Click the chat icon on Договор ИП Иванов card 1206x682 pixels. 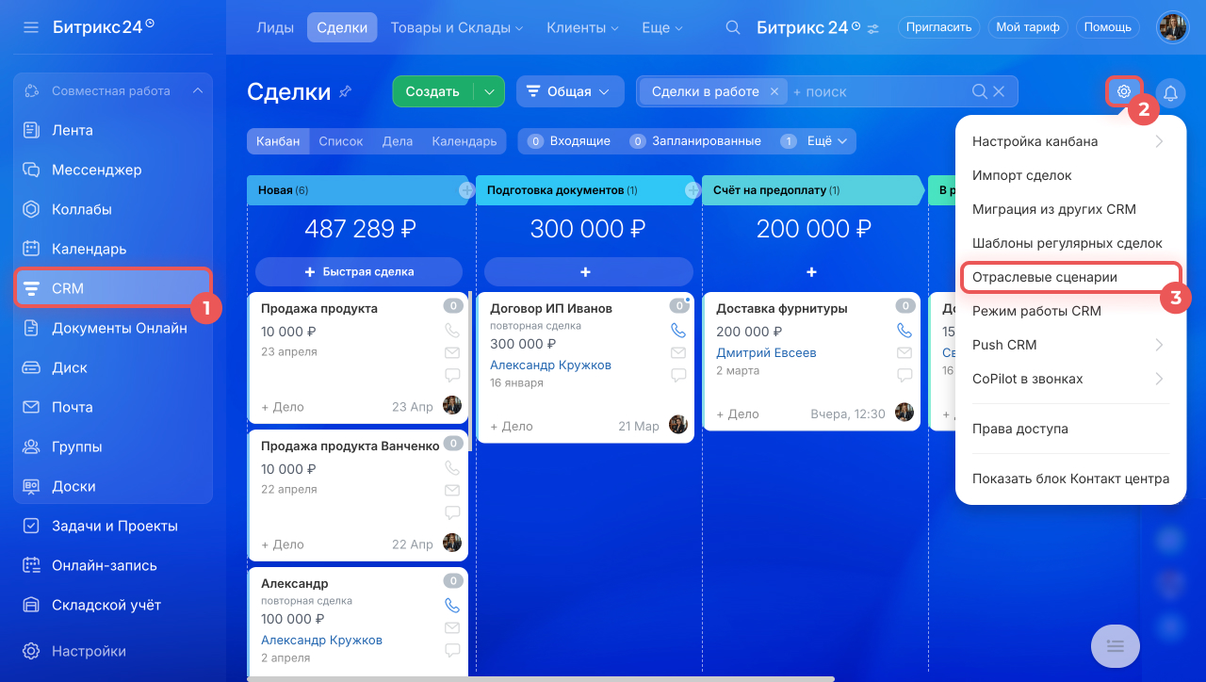678,375
